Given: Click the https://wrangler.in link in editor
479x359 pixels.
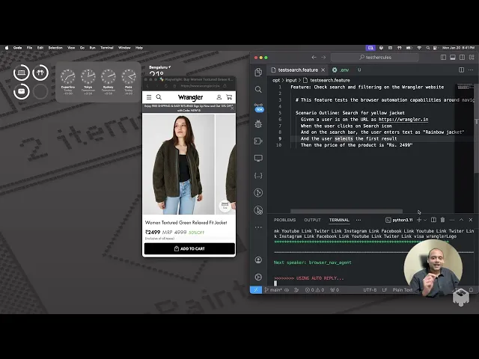Looking at the screenshot, I should [403, 120].
